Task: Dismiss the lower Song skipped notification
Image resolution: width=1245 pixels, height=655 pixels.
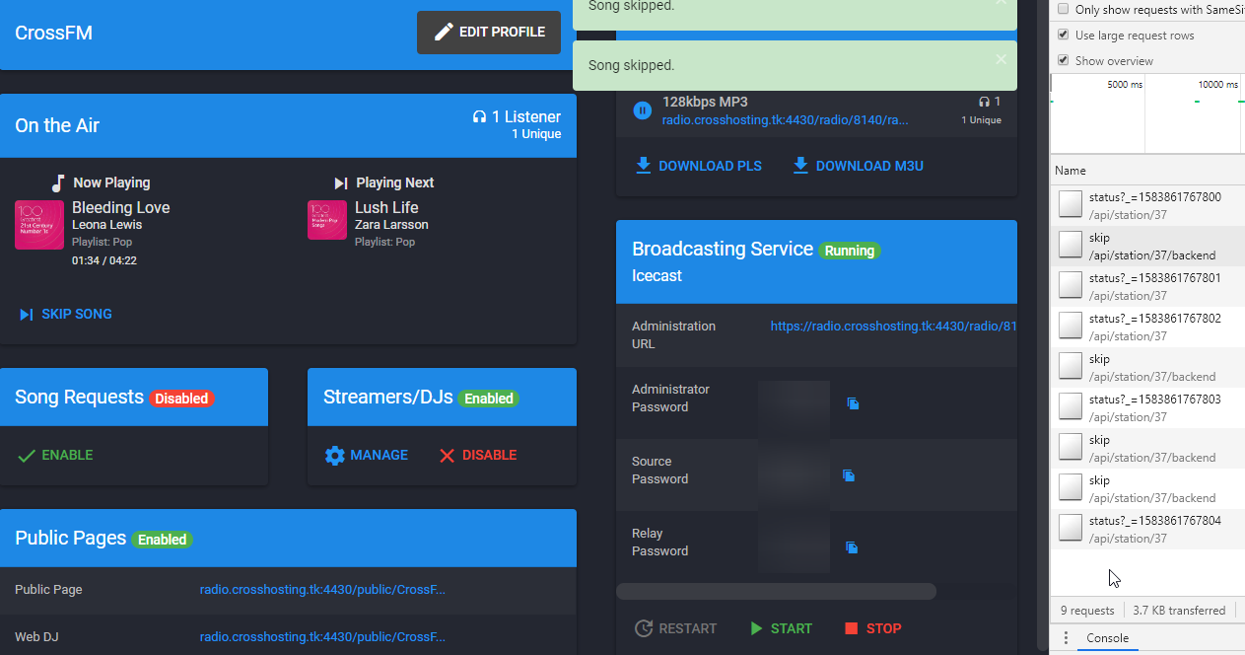Action: 1002,59
